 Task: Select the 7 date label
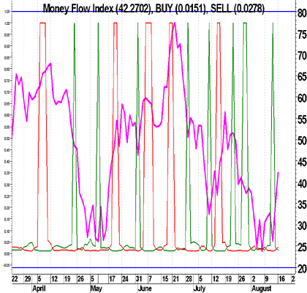150,279
